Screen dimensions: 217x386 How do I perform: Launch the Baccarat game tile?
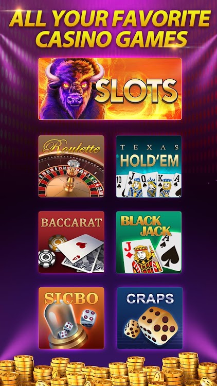coord(71,242)
